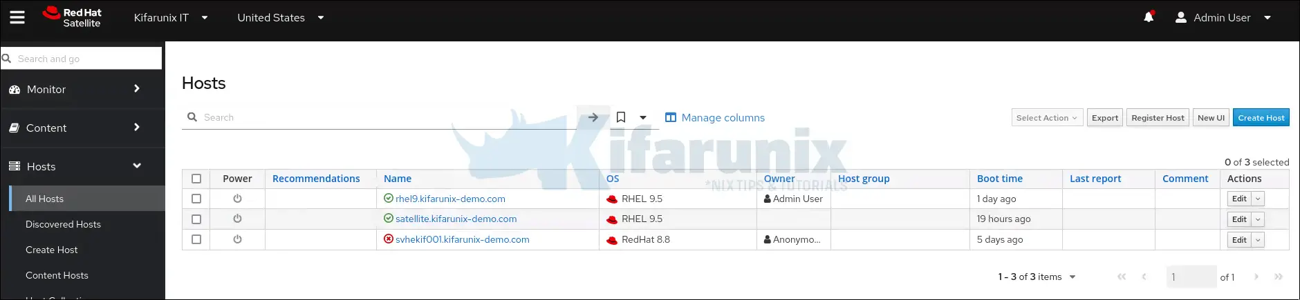
Task: Click the sidebar search magnifier icon
Action: [7, 59]
